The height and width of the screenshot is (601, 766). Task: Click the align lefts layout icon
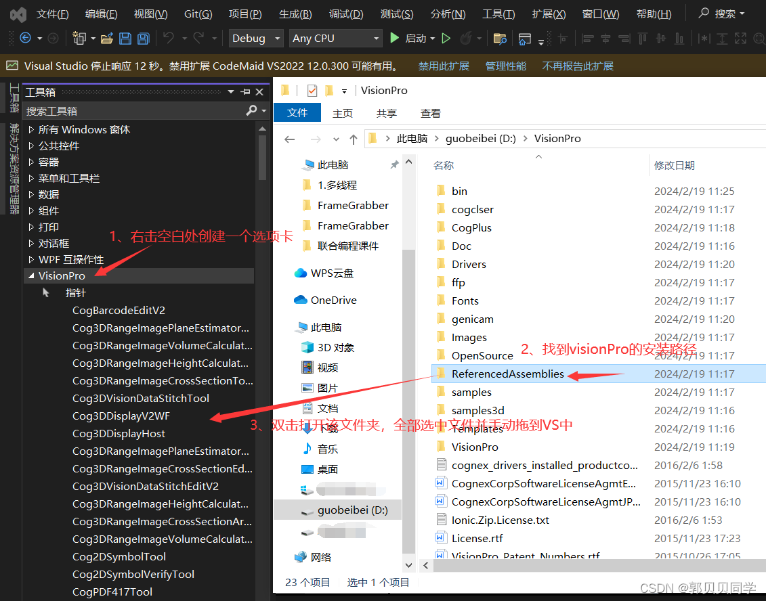coord(588,38)
